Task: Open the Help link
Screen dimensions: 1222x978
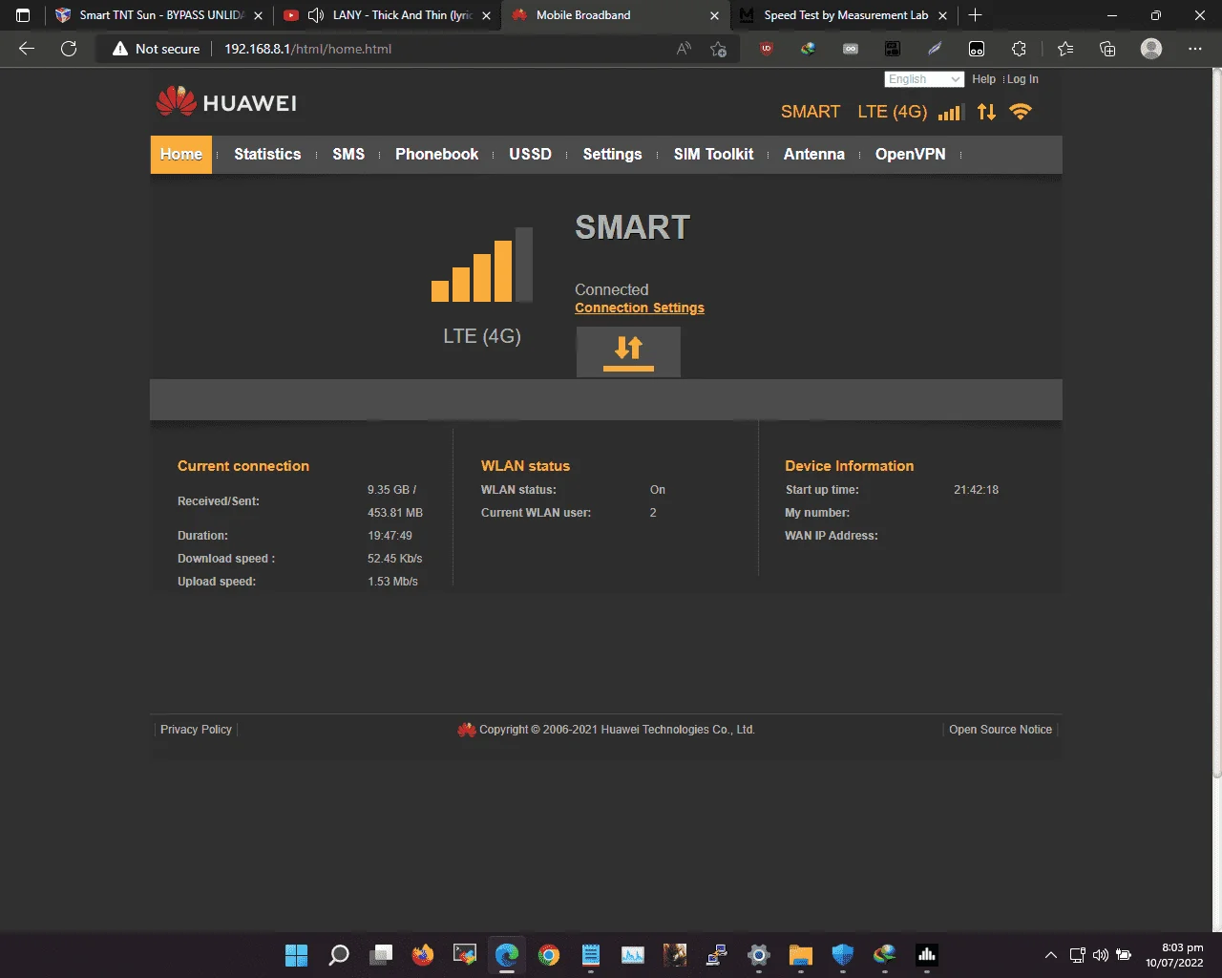Action: point(983,79)
